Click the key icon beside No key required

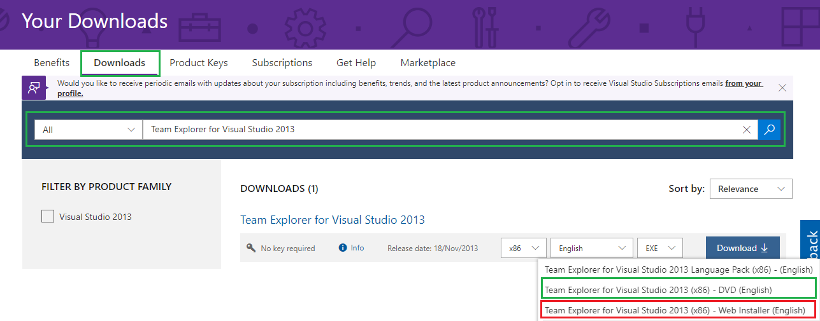(x=251, y=248)
